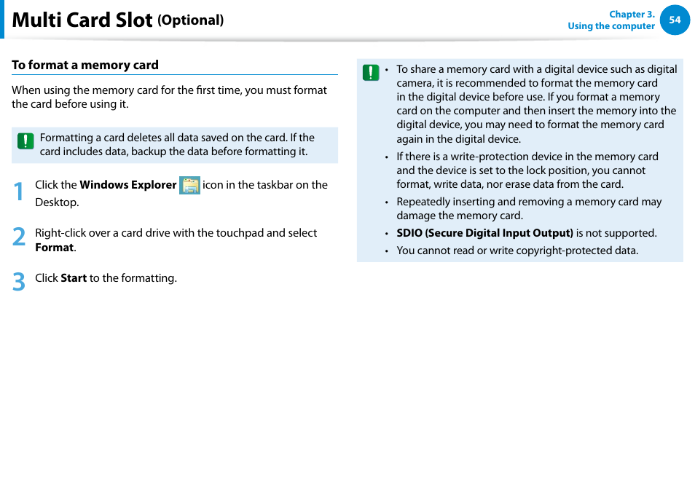Viewport: 695px width, 493px height.
Task: Click the green caution icon beside formatting warning
Action: (25, 141)
